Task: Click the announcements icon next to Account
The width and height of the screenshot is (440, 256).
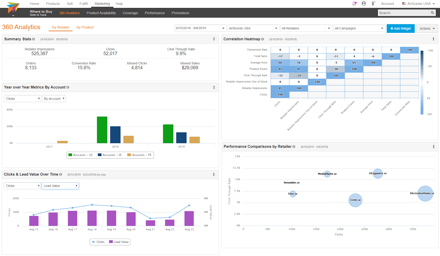Action: [373, 4]
